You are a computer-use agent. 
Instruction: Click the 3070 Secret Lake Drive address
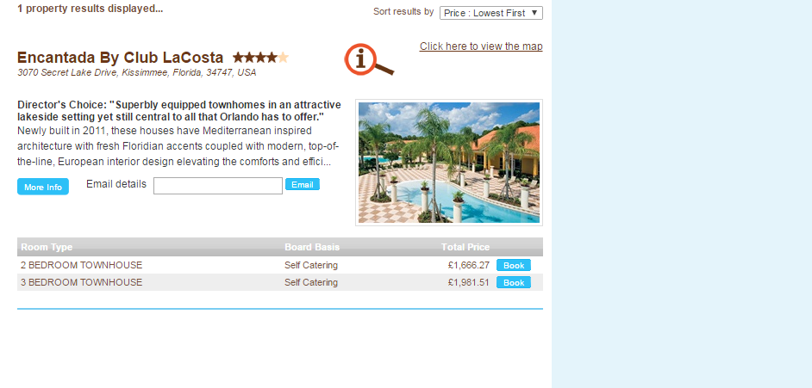click(x=137, y=73)
